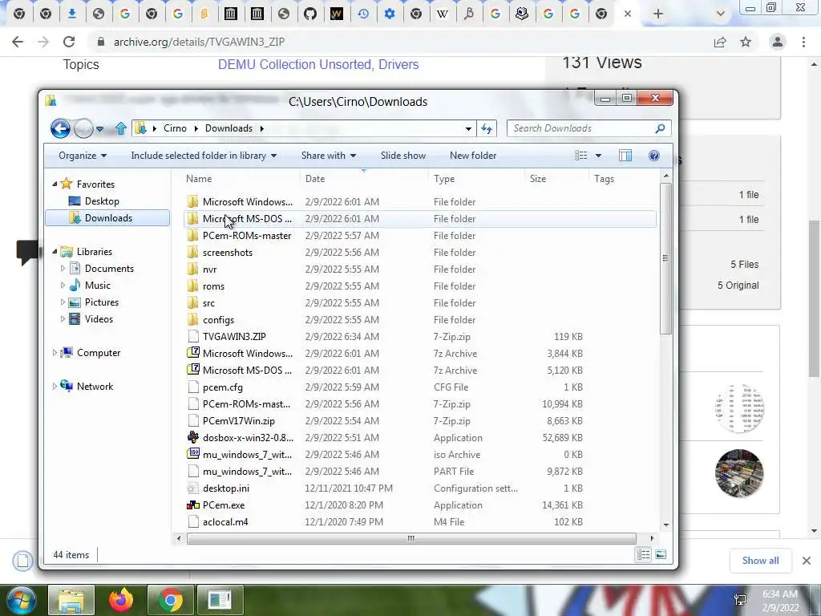
Task: Expand the Network tree node
Action: (x=55, y=386)
